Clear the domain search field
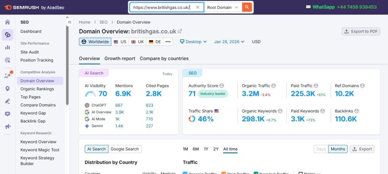The width and height of the screenshot is (388, 174). click(197, 7)
